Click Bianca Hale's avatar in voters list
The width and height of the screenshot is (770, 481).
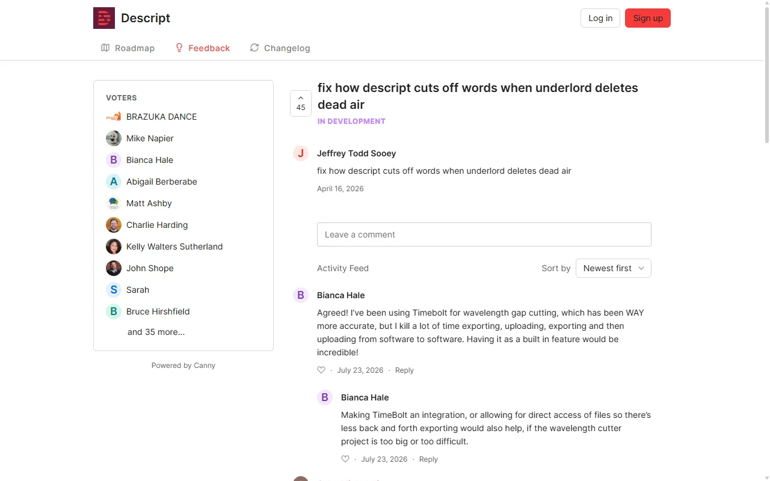[114, 160]
